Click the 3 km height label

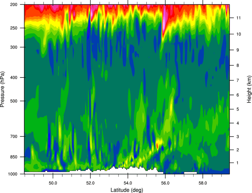pyautogui.click(x=238, y=137)
